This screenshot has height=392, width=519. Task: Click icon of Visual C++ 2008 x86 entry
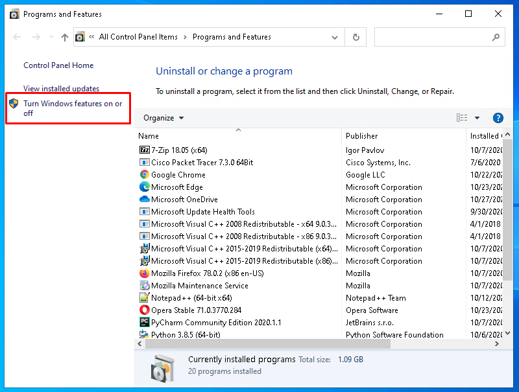click(x=144, y=236)
